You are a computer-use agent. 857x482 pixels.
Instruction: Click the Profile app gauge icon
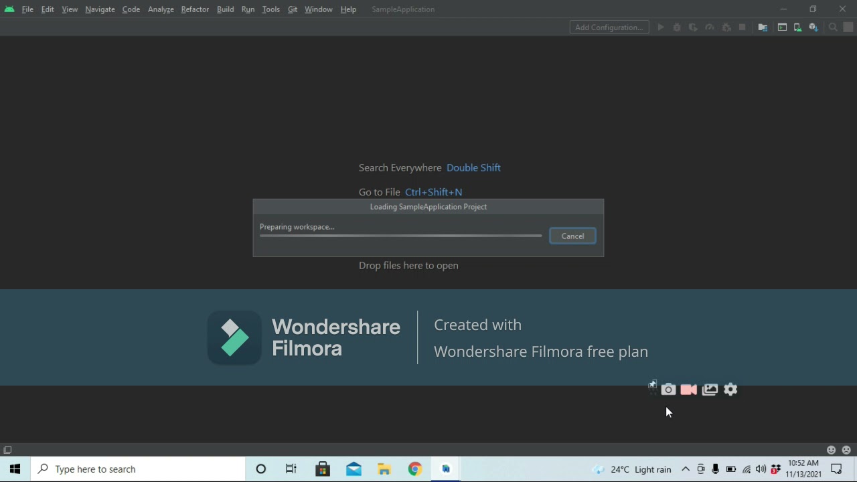[x=710, y=27]
